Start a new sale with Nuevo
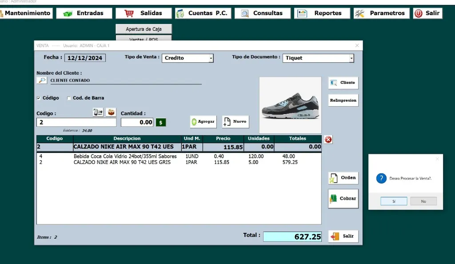This screenshot has height=264, width=455. pos(235,122)
